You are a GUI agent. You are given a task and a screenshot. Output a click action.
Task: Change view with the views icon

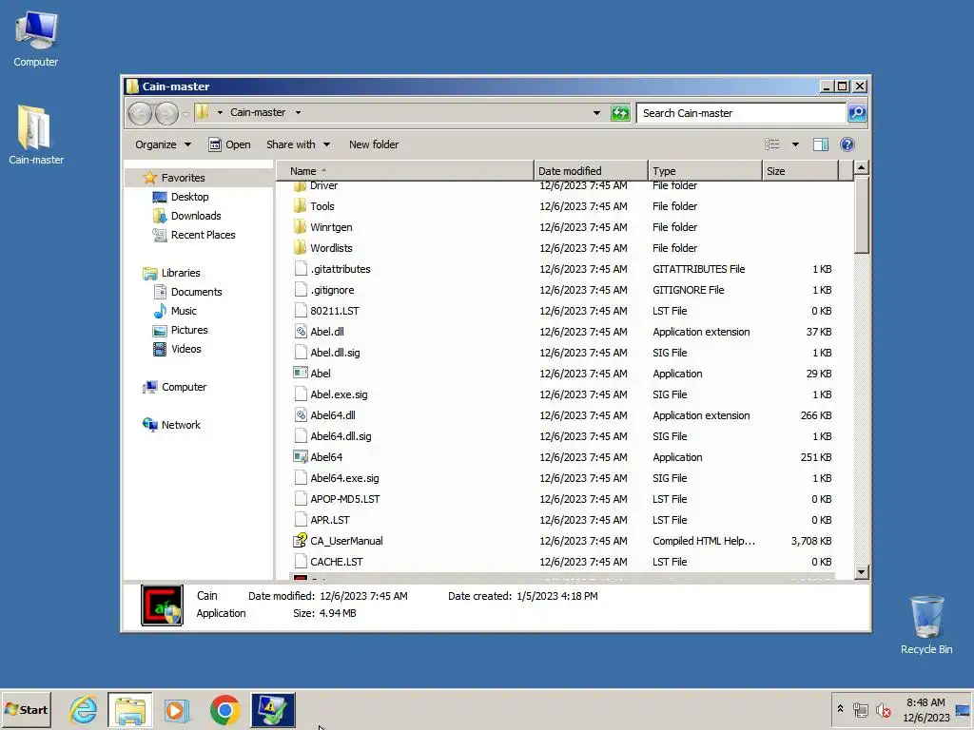point(772,144)
